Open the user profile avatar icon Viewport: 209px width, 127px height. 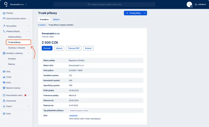click(x=189, y=4)
